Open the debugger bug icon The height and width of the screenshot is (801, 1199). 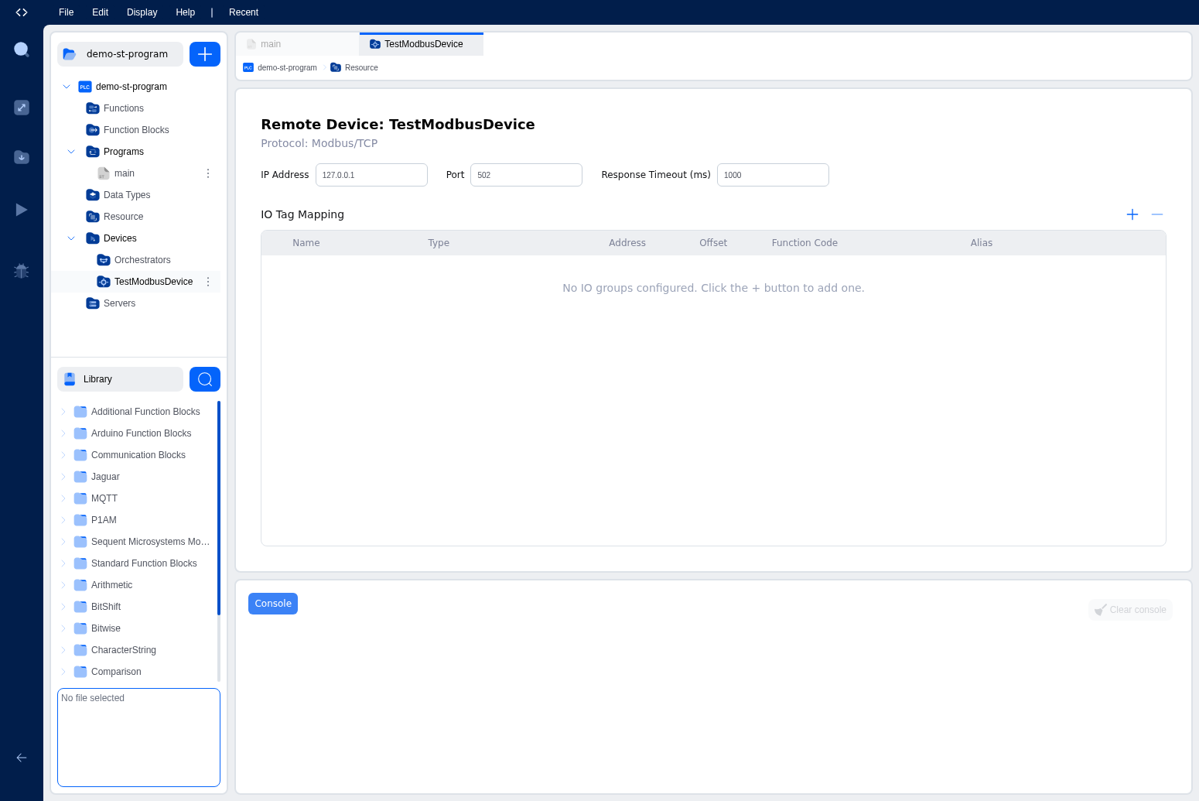click(x=22, y=271)
